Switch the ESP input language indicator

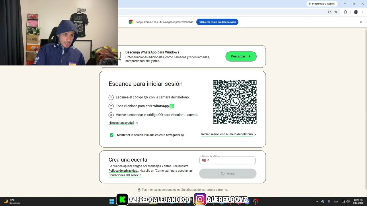[x=336, y=201]
